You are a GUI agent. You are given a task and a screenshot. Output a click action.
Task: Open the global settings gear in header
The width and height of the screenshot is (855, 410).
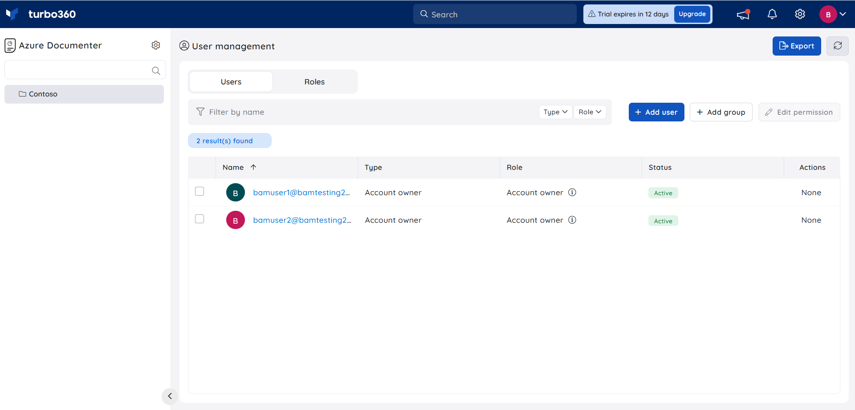(800, 14)
